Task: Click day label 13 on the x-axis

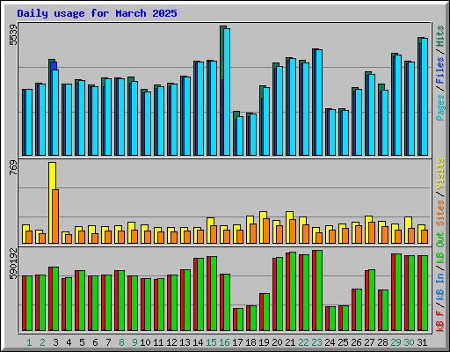Action: click(185, 342)
